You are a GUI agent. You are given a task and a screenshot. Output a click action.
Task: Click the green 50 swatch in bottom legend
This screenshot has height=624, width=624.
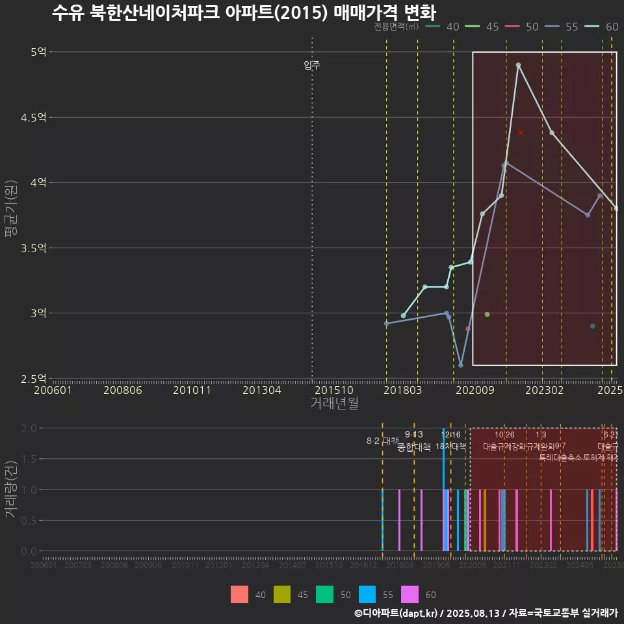click(x=324, y=594)
